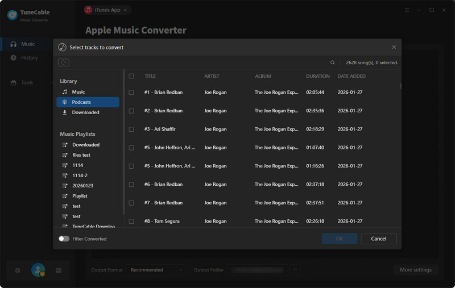Screen dimensions: 455x288
Task: Sort by the ARTIST column header
Action: pos(212,76)
